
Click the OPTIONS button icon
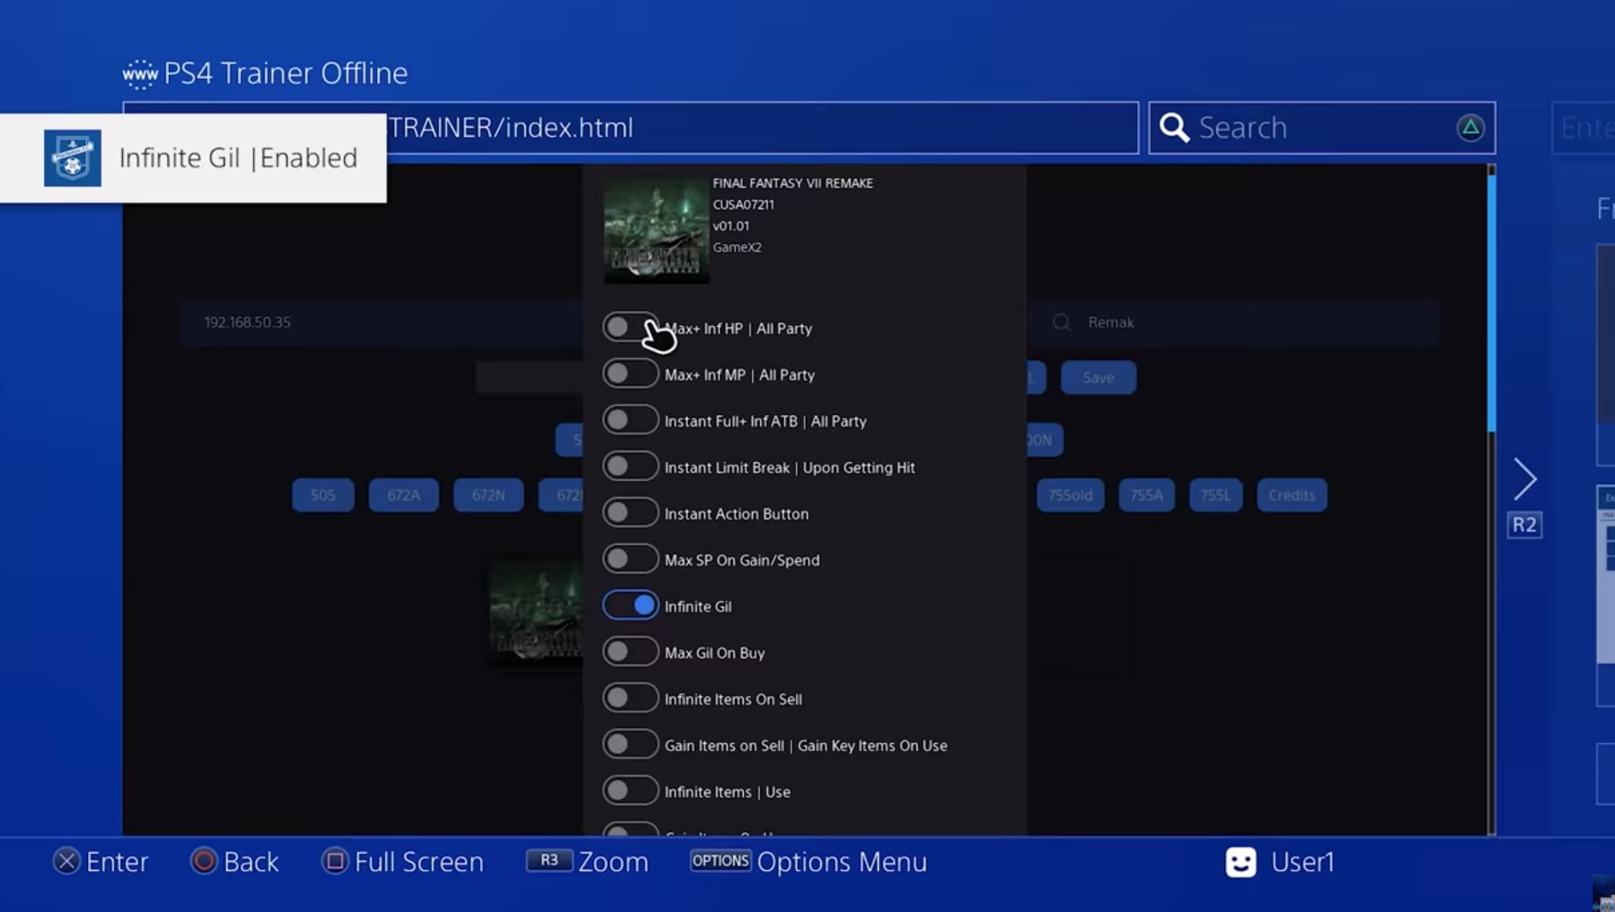pyautogui.click(x=721, y=860)
